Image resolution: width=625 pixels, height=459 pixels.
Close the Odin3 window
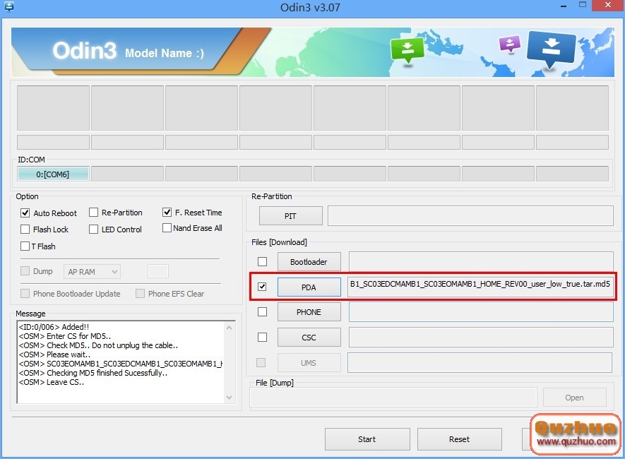(608, 5)
